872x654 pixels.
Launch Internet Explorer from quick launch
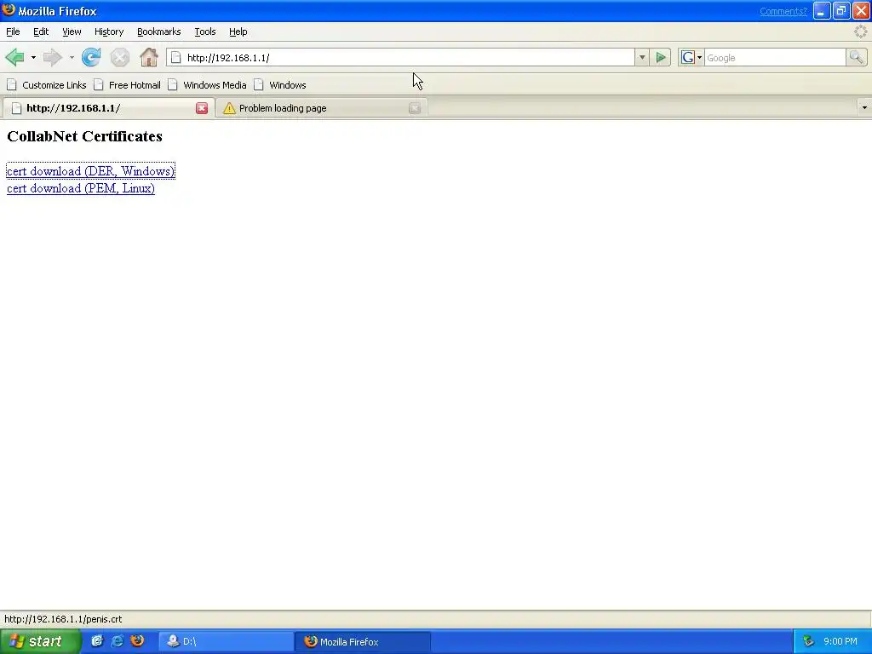point(118,641)
